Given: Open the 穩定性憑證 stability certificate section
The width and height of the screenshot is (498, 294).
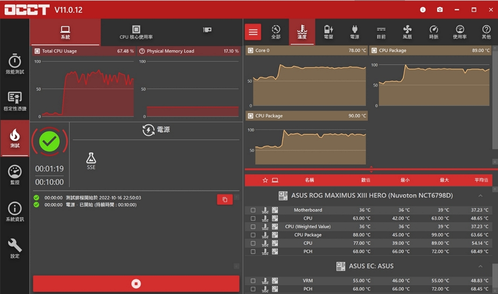Looking at the screenshot, I should tap(15, 101).
